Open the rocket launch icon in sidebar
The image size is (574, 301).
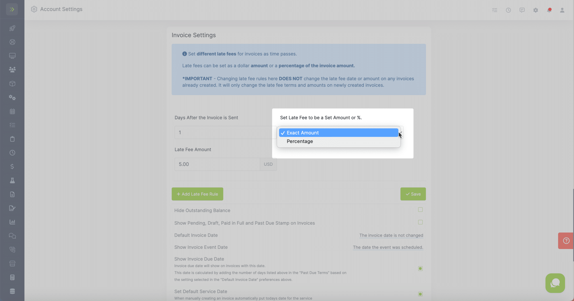coord(12,28)
